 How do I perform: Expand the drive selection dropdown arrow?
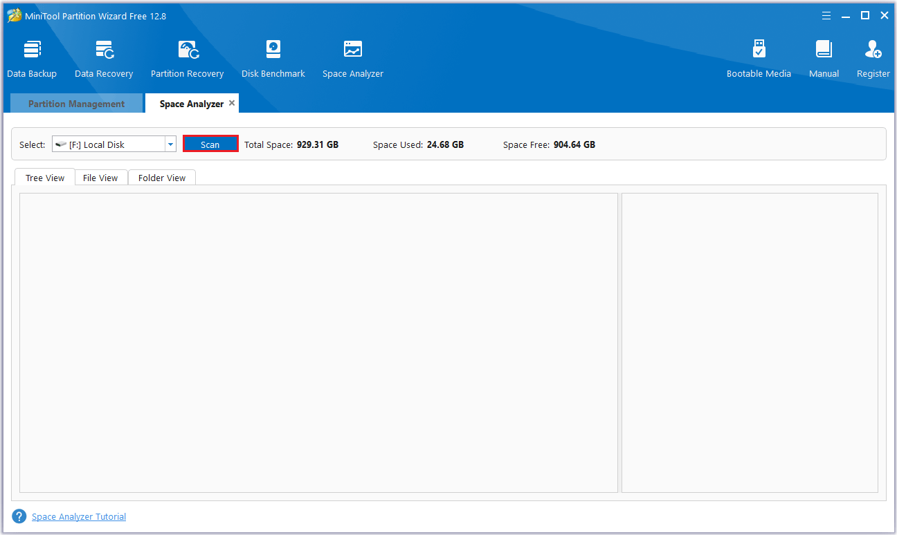[x=170, y=144]
